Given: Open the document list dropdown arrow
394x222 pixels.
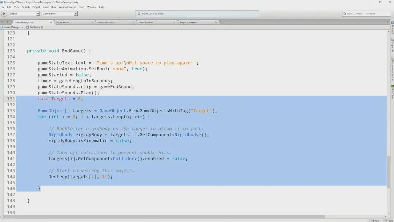Looking at the screenshot, I should (x=388, y=22).
